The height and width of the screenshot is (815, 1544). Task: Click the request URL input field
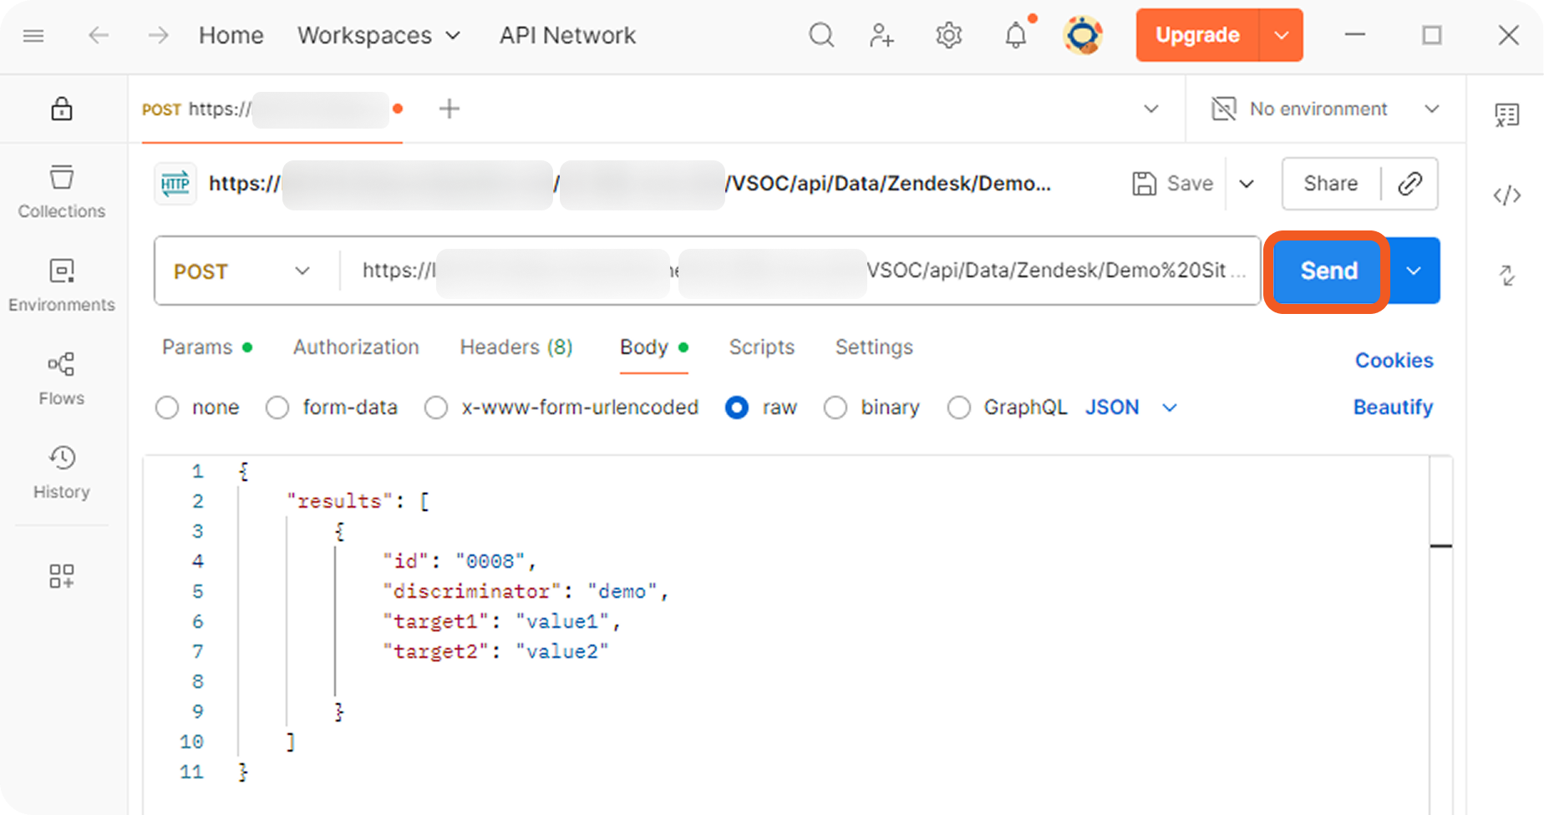tap(802, 271)
